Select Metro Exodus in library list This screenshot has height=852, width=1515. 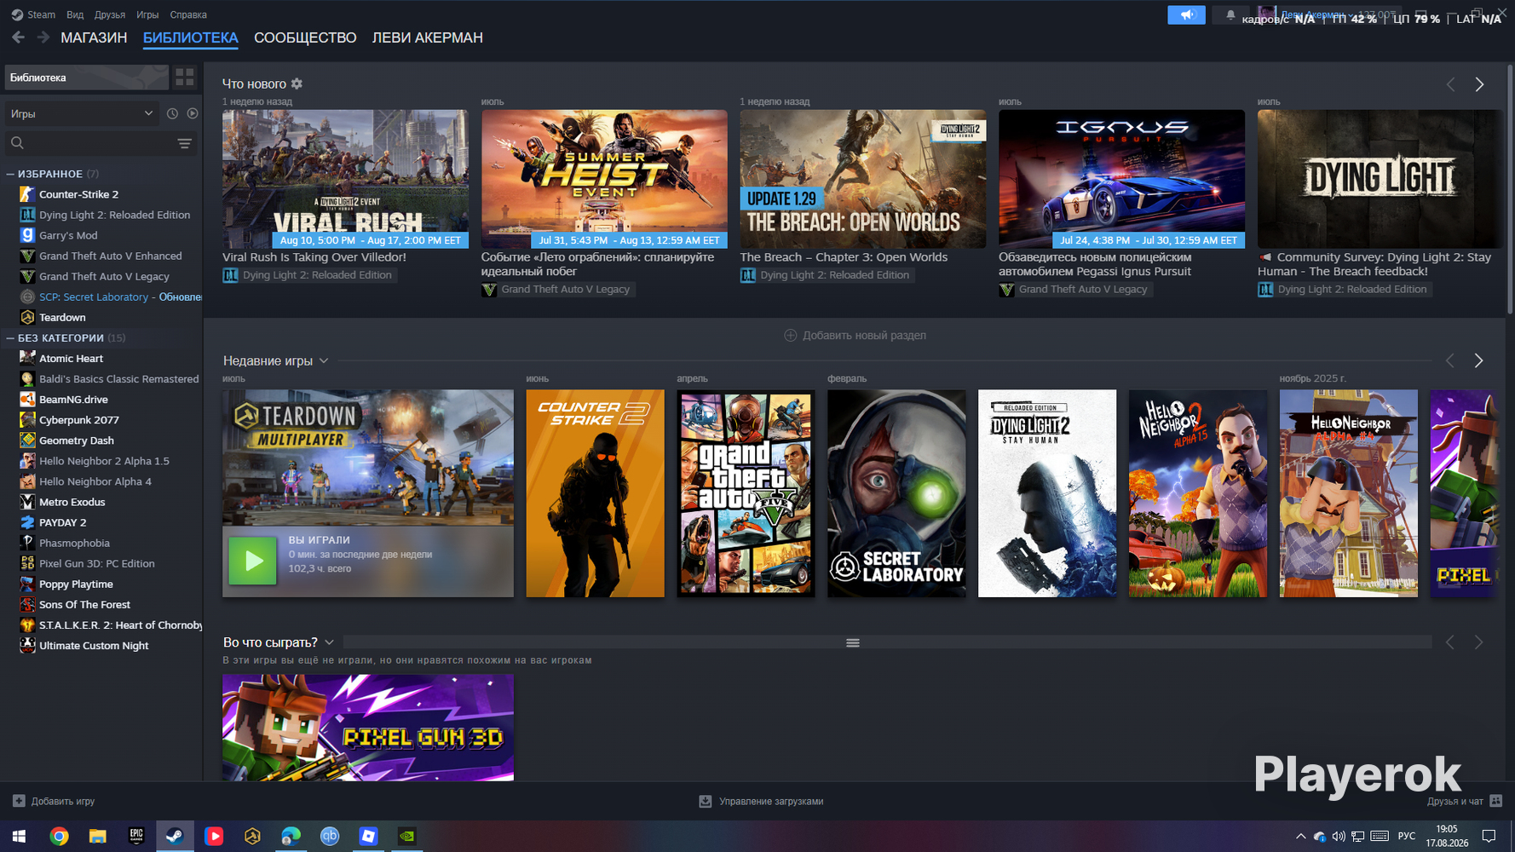(72, 502)
